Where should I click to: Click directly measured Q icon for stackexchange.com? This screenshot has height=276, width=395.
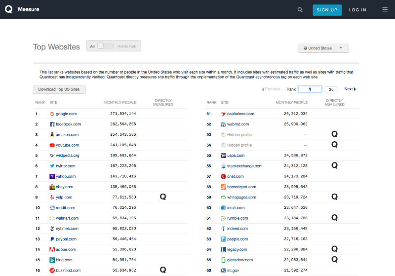(x=334, y=165)
